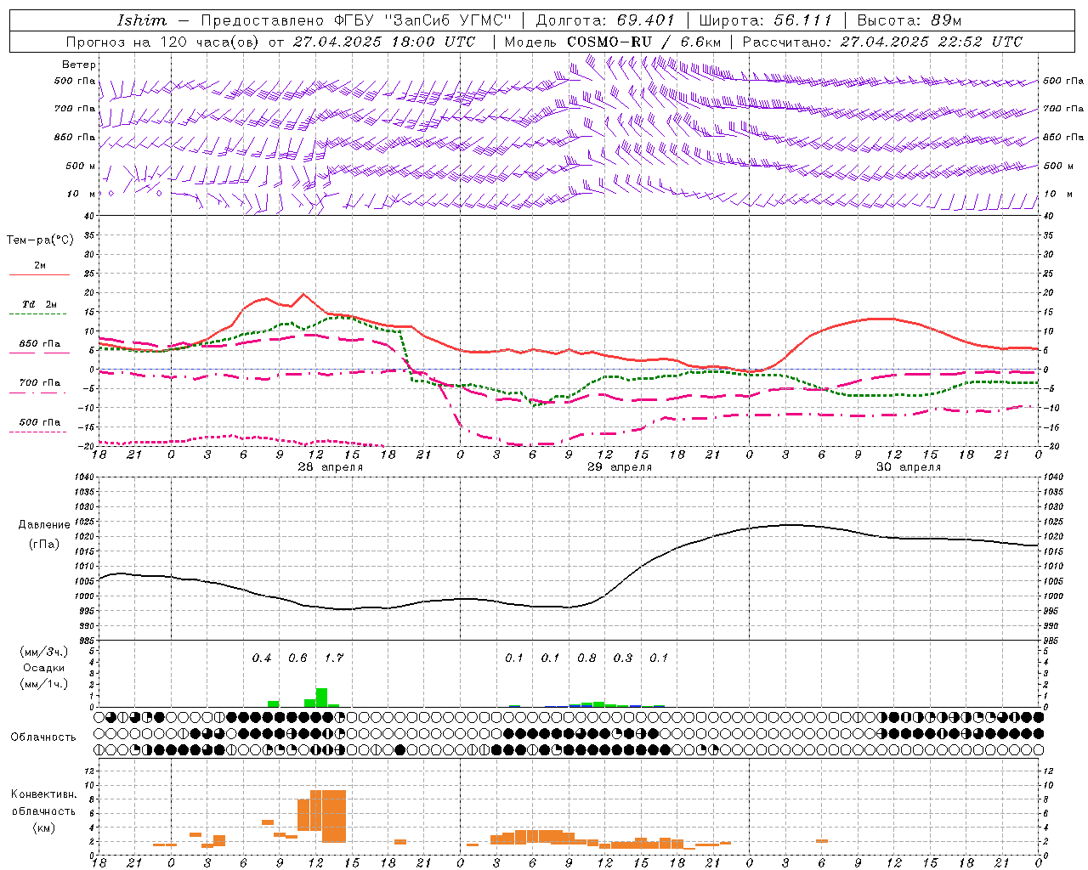Click the longitude value Долгота: 69.401
Viewport: 1088px width, 870px height.
point(604,20)
